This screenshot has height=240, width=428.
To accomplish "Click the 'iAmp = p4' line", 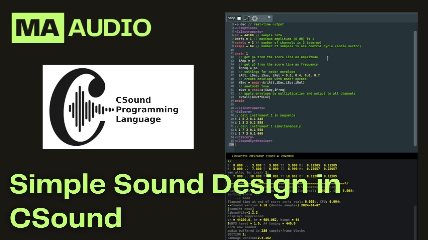I will [x=247, y=61].
